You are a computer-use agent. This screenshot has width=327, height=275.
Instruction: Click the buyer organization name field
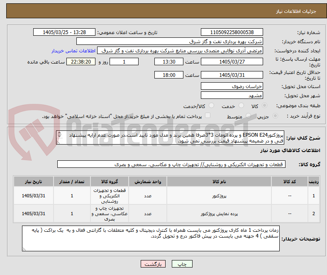pyautogui.click(x=170, y=42)
